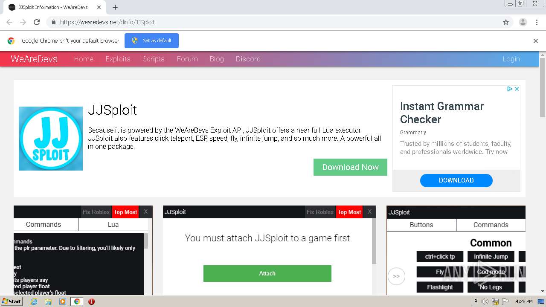546x307 pixels.
Task: Click the X in the left JJSploit screenshot
Action: 145,212
